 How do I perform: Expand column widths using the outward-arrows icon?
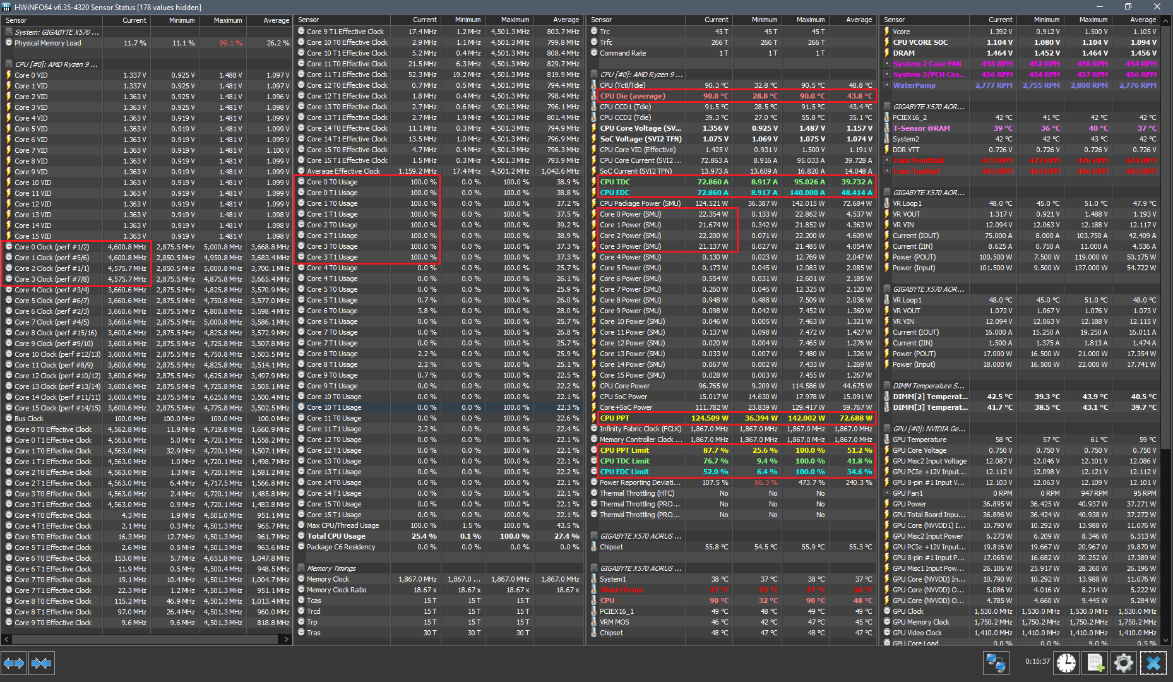13,663
